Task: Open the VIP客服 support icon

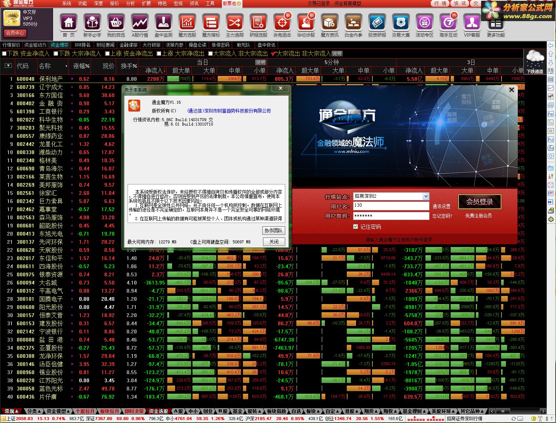Action: tap(472, 23)
